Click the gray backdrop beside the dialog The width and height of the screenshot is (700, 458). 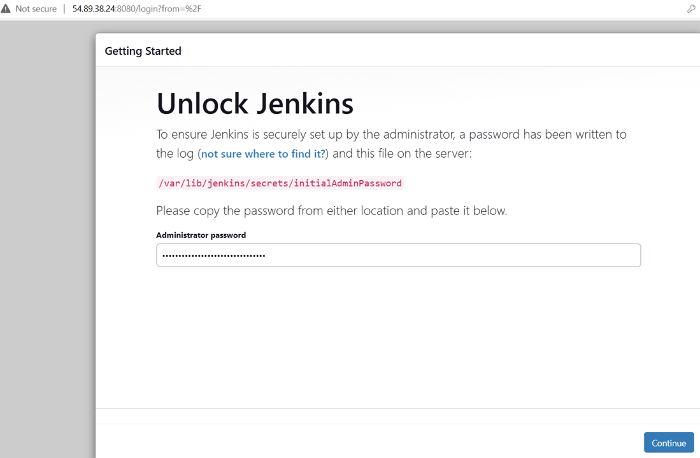click(x=47, y=241)
